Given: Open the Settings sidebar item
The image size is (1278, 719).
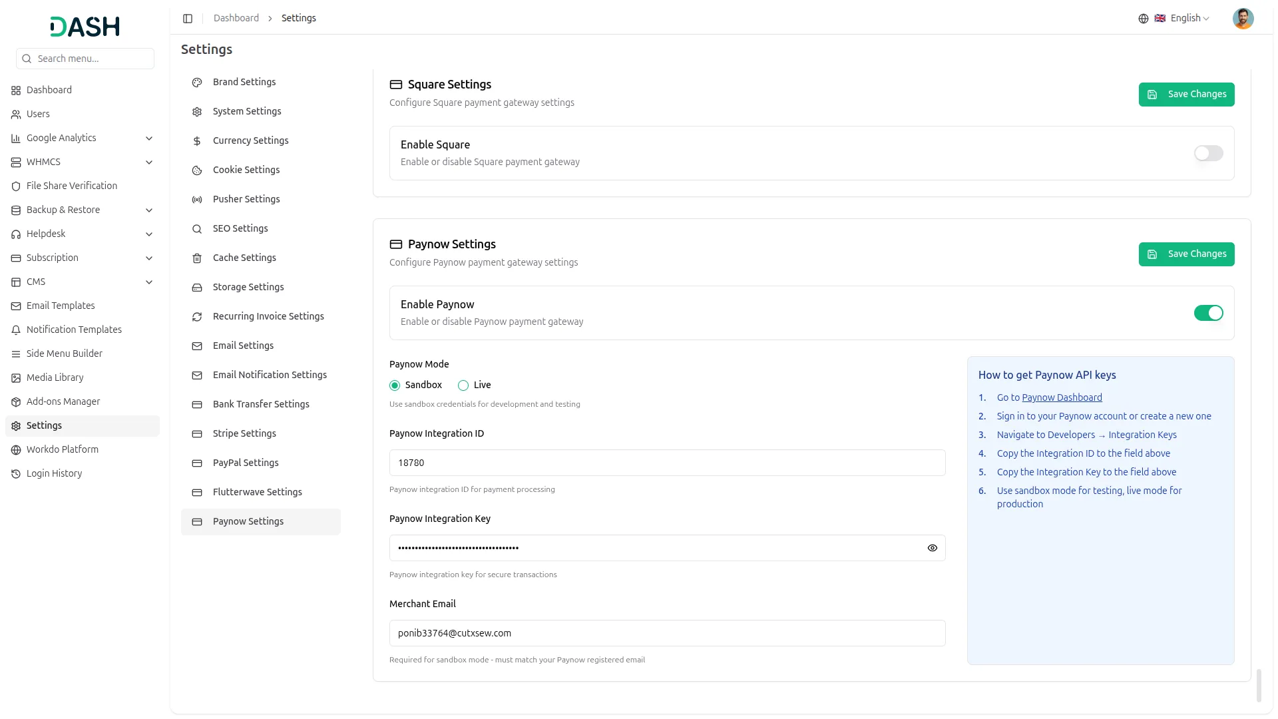Looking at the screenshot, I should click(83, 425).
